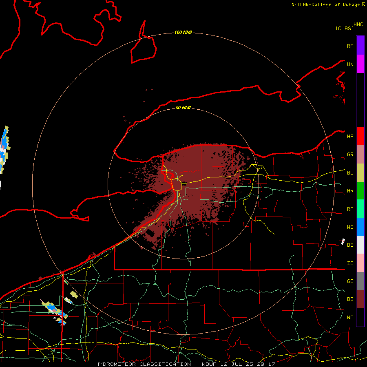Click the 'RF' legend label
The image size is (367, 367).
click(x=350, y=46)
